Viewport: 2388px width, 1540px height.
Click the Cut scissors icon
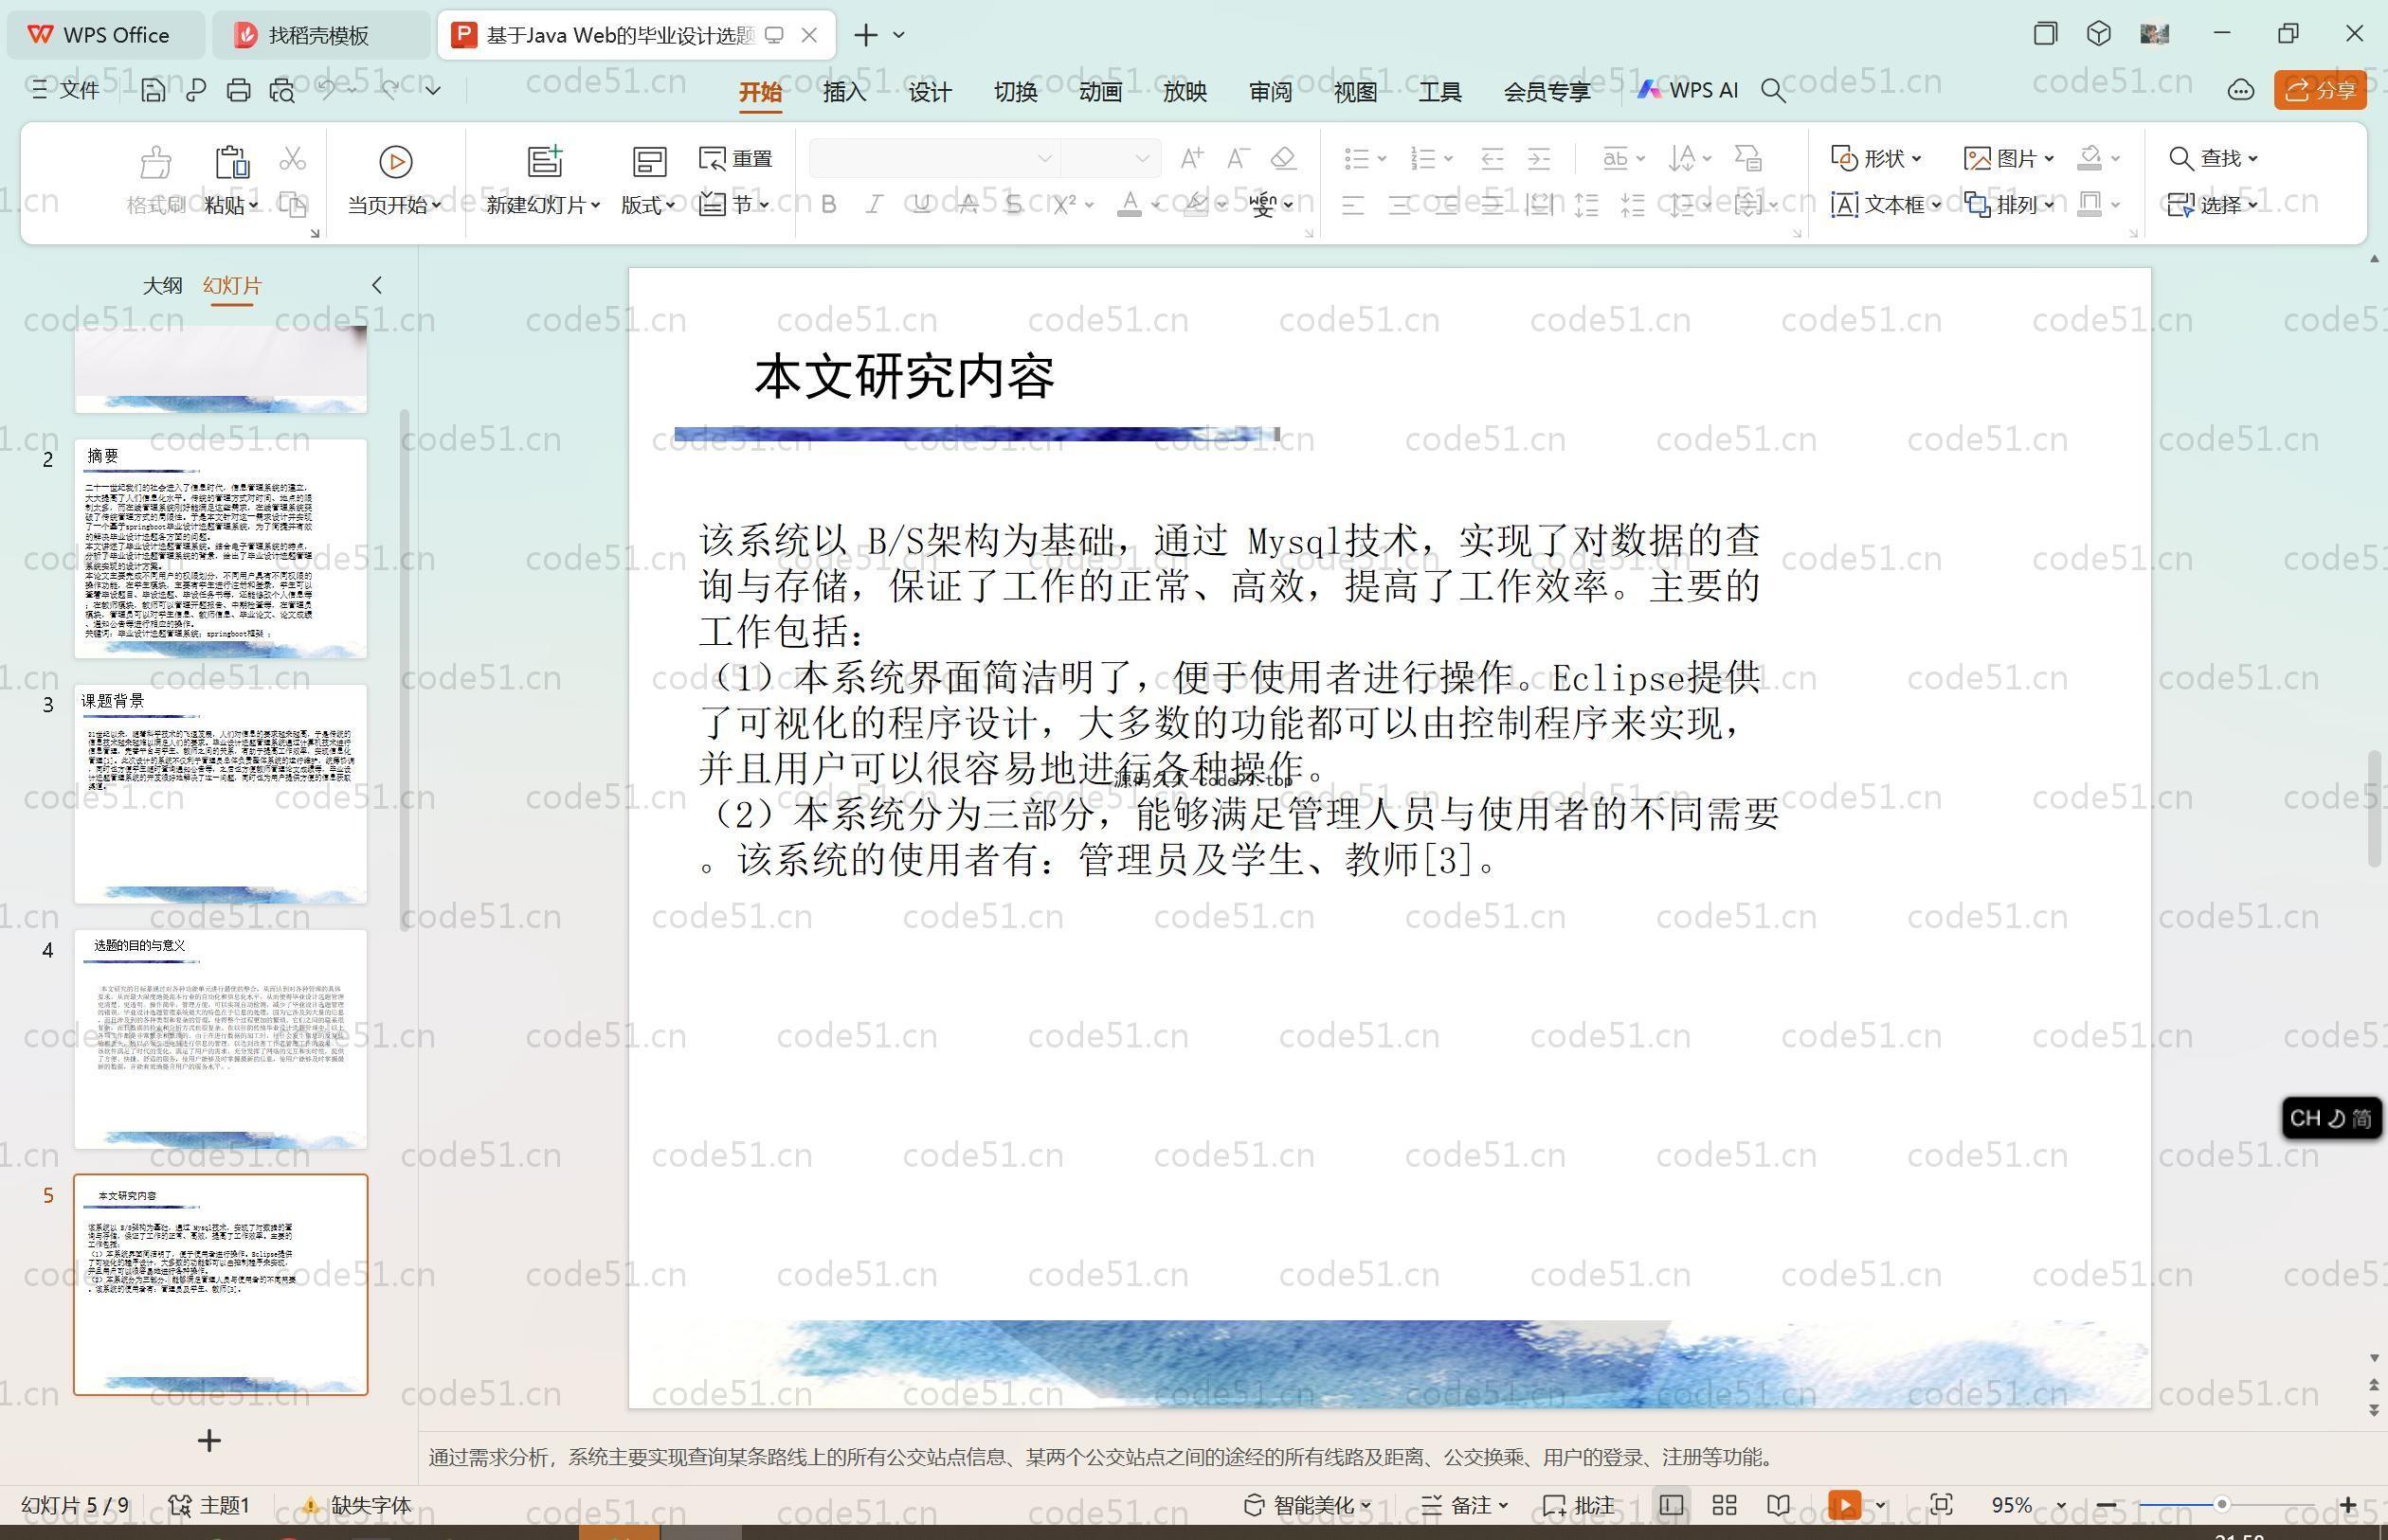coord(292,159)
